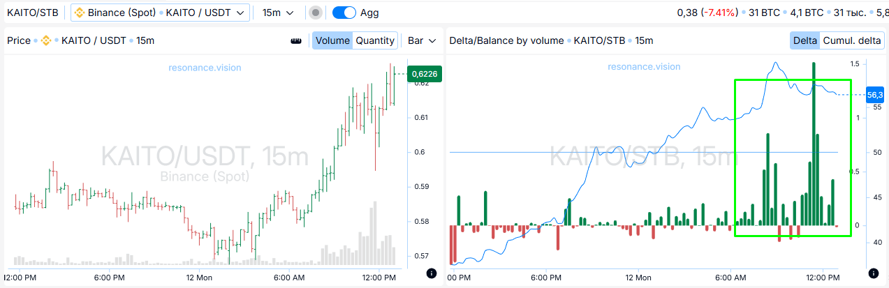Select the Delta tab

point(805,40)
